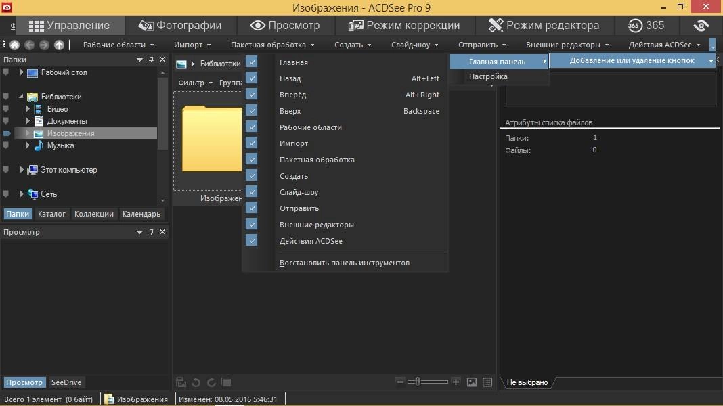Uncheck the Отправить checkbox in the menu
Screen dimensions: 723x406
(x=251, y=208)
